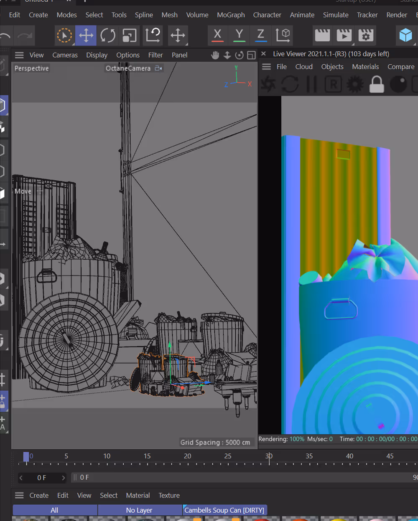Toggle Live Viewer lock resolution padlock
Screen dimensions: 418x521
point(377,84)
